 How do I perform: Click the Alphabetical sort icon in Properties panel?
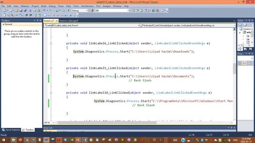pyautogui.click(x=244, y=63)
